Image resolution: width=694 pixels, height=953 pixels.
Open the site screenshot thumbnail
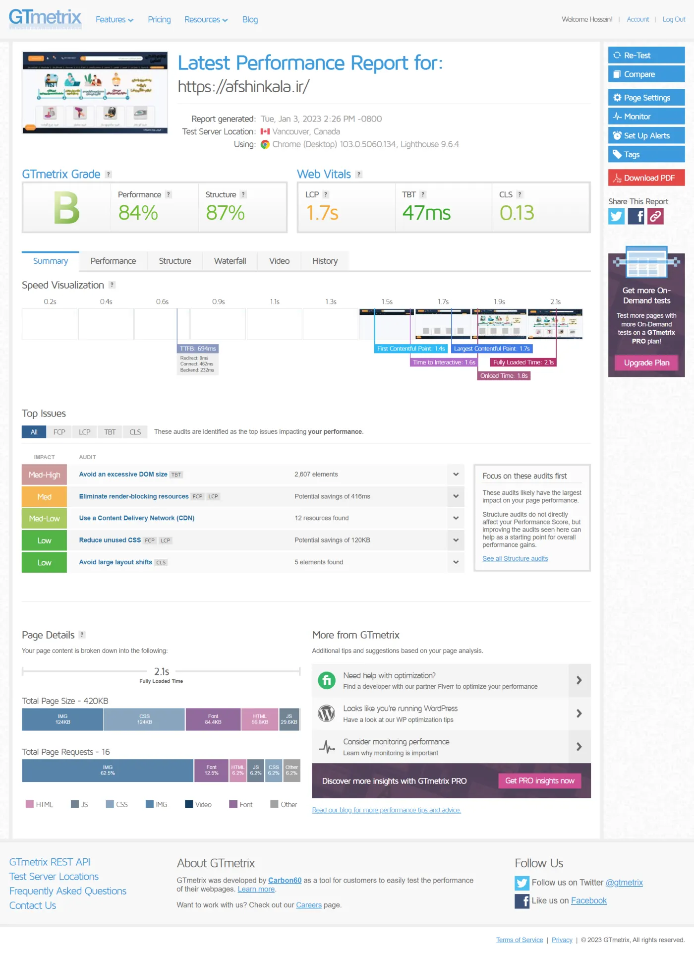95,93
